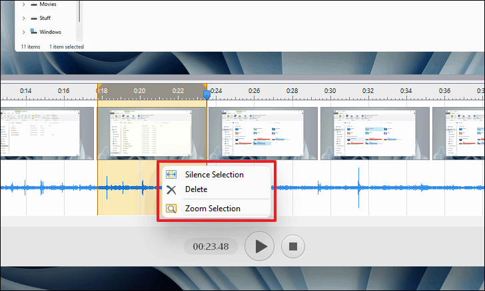Image resolution: width=485 pixels, height=291 pixels.
Task: Click the Stuff drive icon
Action: click(x=34, y=19)
